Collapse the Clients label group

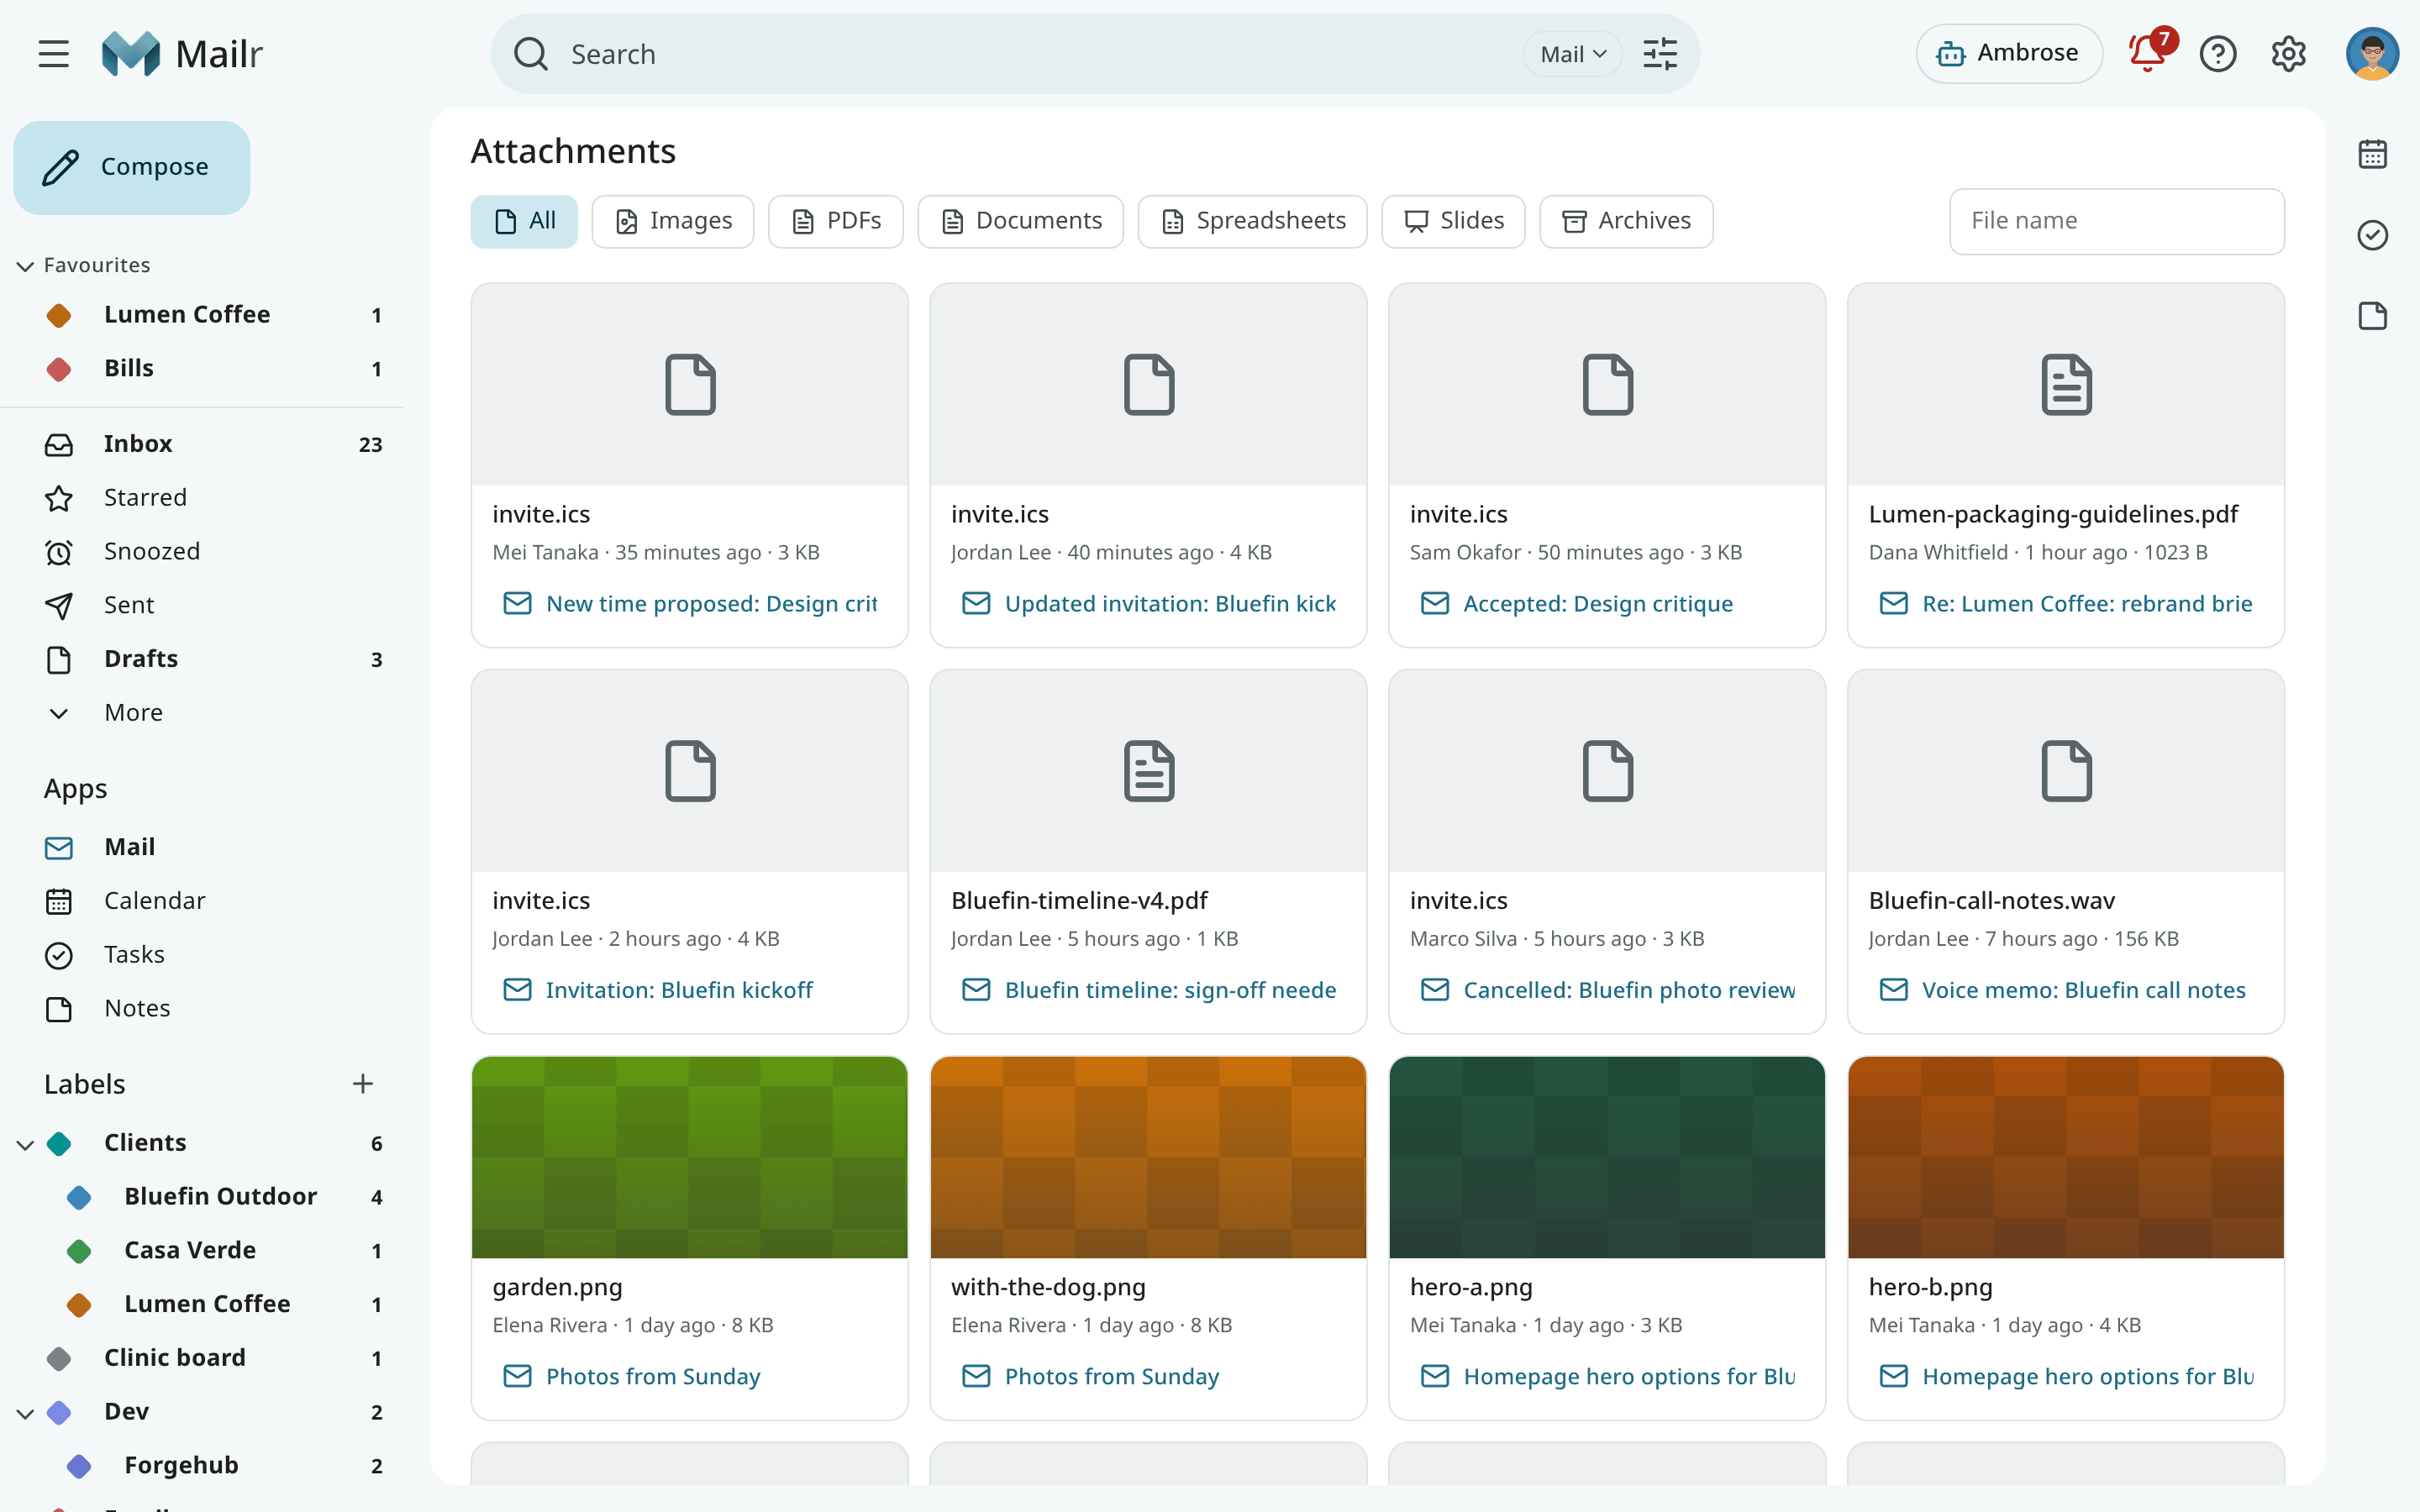point(25,1144)
